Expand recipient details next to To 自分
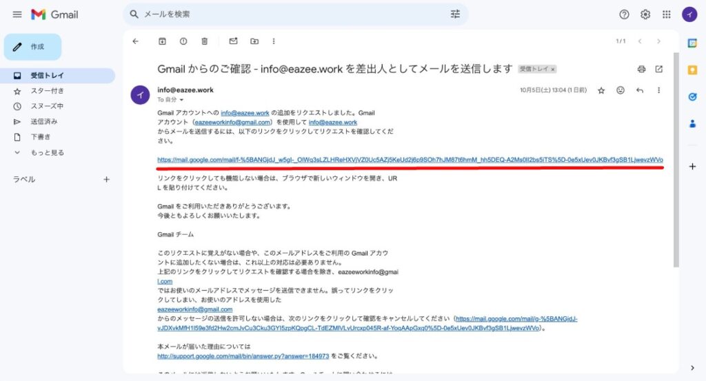The width and height of the screenshot is (706, 381). [x=181, y=100]
